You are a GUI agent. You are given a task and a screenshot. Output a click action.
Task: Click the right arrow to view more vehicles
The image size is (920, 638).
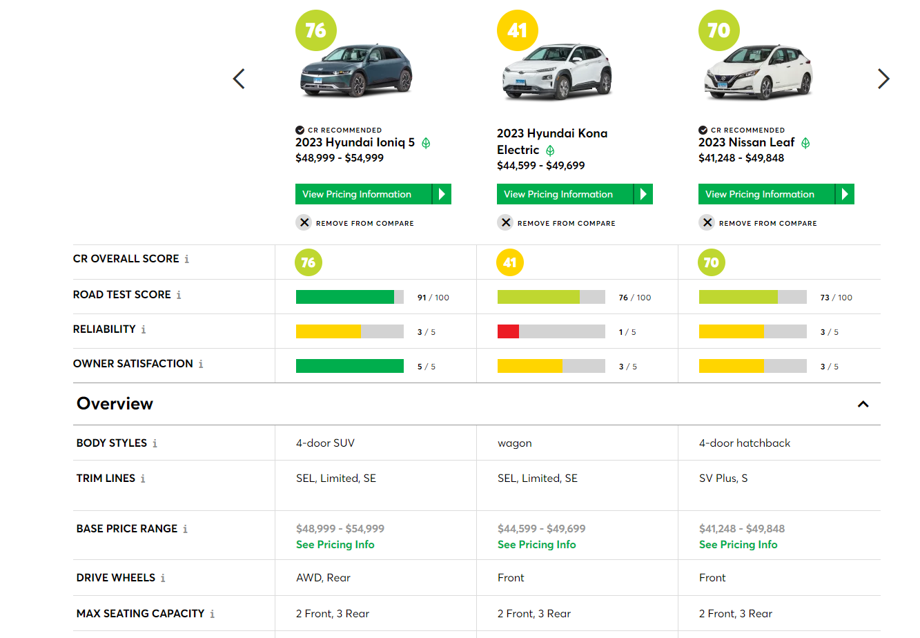click(884, 79)
